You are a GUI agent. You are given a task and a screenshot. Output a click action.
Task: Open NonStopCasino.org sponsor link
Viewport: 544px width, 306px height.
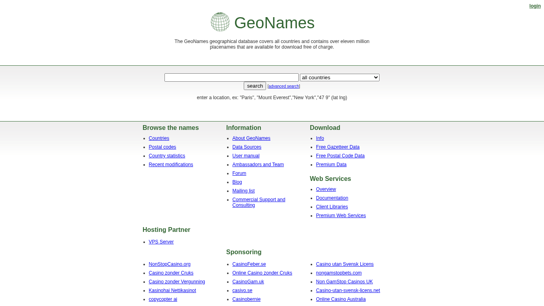(170, 264)
